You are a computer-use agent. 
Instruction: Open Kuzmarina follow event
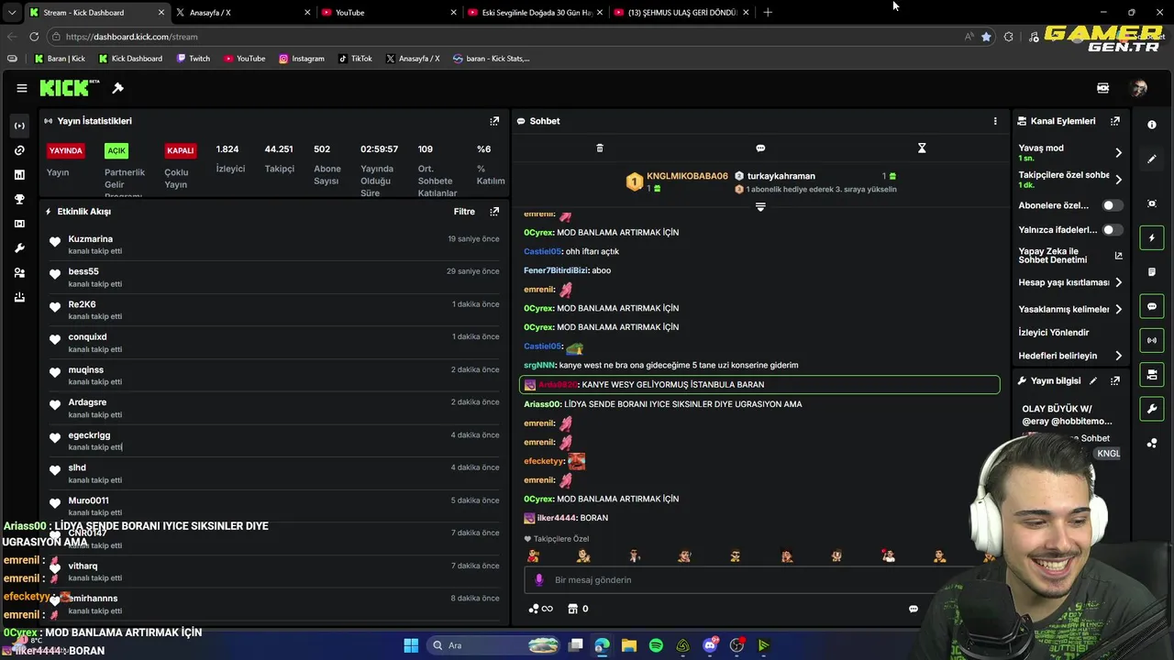click(274, 245)
